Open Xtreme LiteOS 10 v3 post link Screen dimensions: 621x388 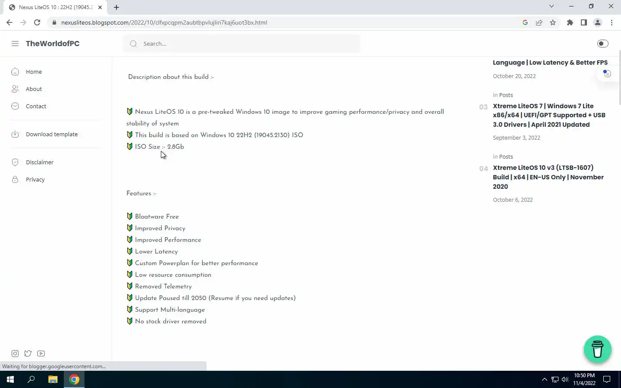pyautogui.click(x=548, y=177)
